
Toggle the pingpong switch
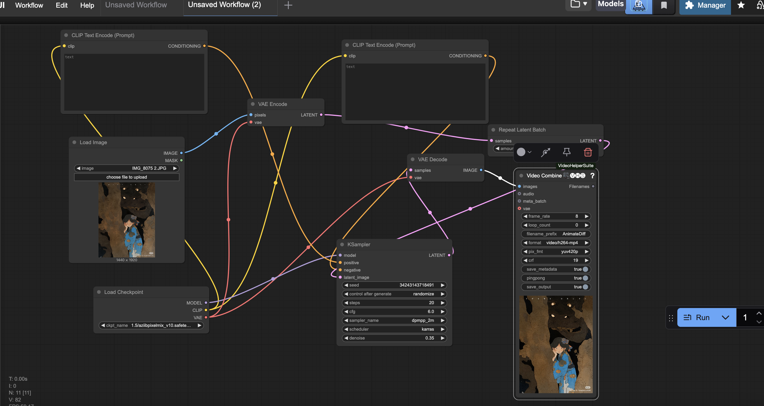tap(585, 278)
